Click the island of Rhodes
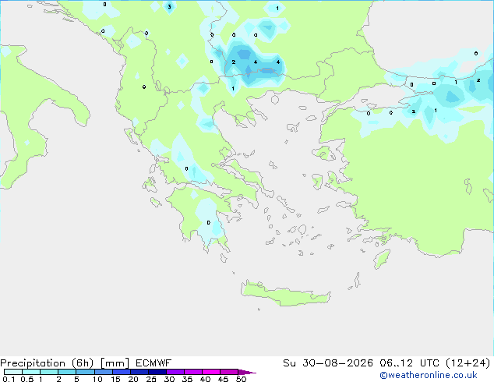The image size is (494, 382). click(382, 259)
